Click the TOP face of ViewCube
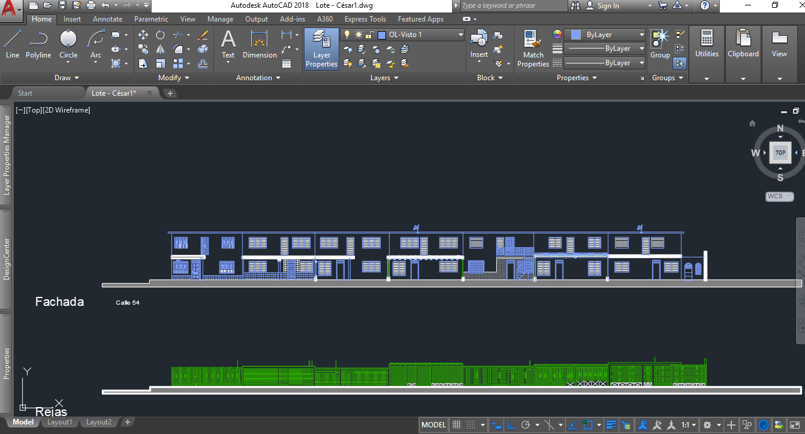Viewport: 805px width, 434px height. click(780, 153)
